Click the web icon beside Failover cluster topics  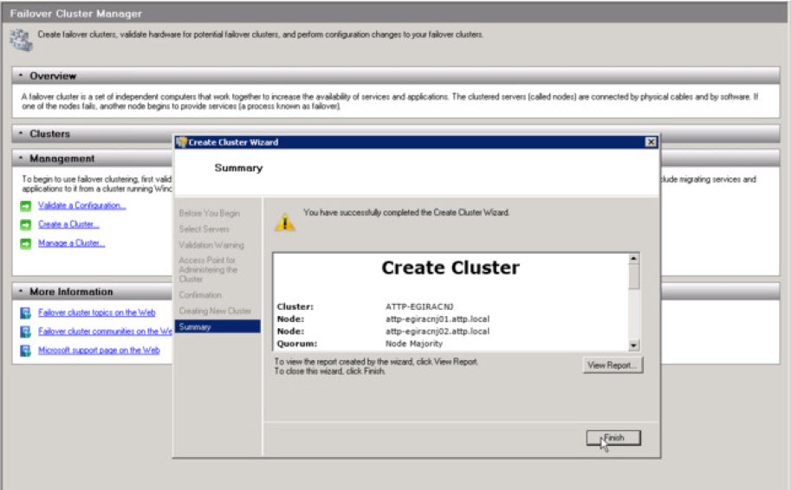coord(25,313)
